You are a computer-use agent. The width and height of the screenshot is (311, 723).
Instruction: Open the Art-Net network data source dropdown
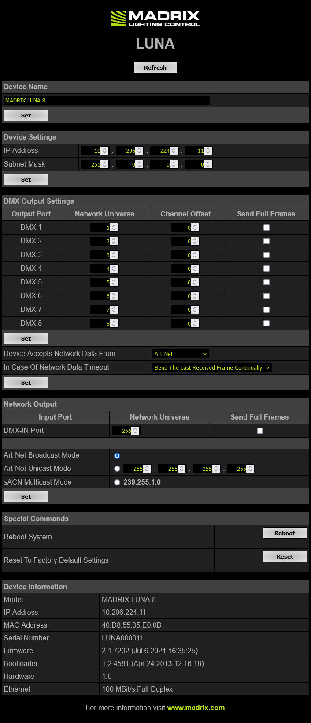point(181,354)
